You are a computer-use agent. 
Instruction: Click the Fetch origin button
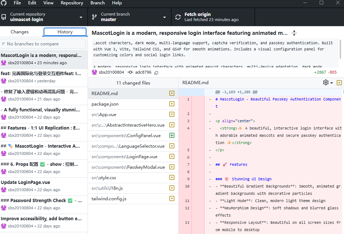tap(213, 17)
